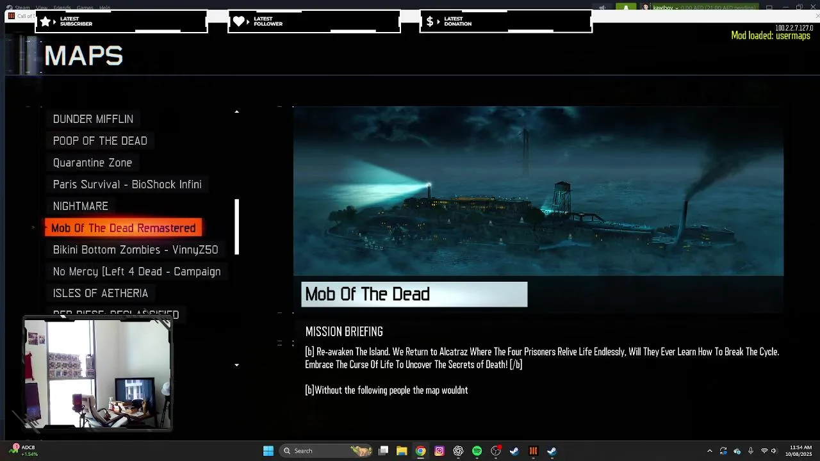Screen dimensions: 820x461
Task: Select No Mercy [Left 4 Dead - Campaign map
Action: click(136, 271)
